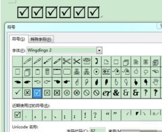
Task: Pick the telephone handset symbol
Action: coord(96,61)
